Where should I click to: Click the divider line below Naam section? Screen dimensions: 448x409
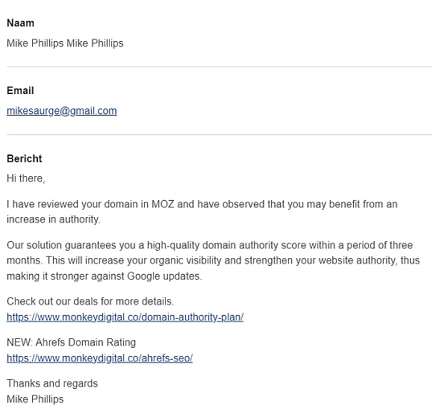pyautogui.click(x=220, y=67)
